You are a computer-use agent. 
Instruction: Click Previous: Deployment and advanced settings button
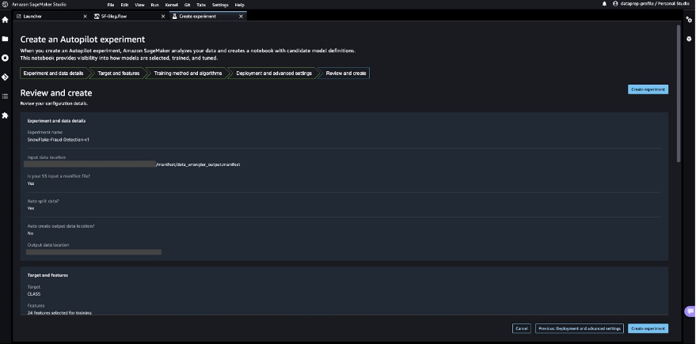[x=580, y=328]
